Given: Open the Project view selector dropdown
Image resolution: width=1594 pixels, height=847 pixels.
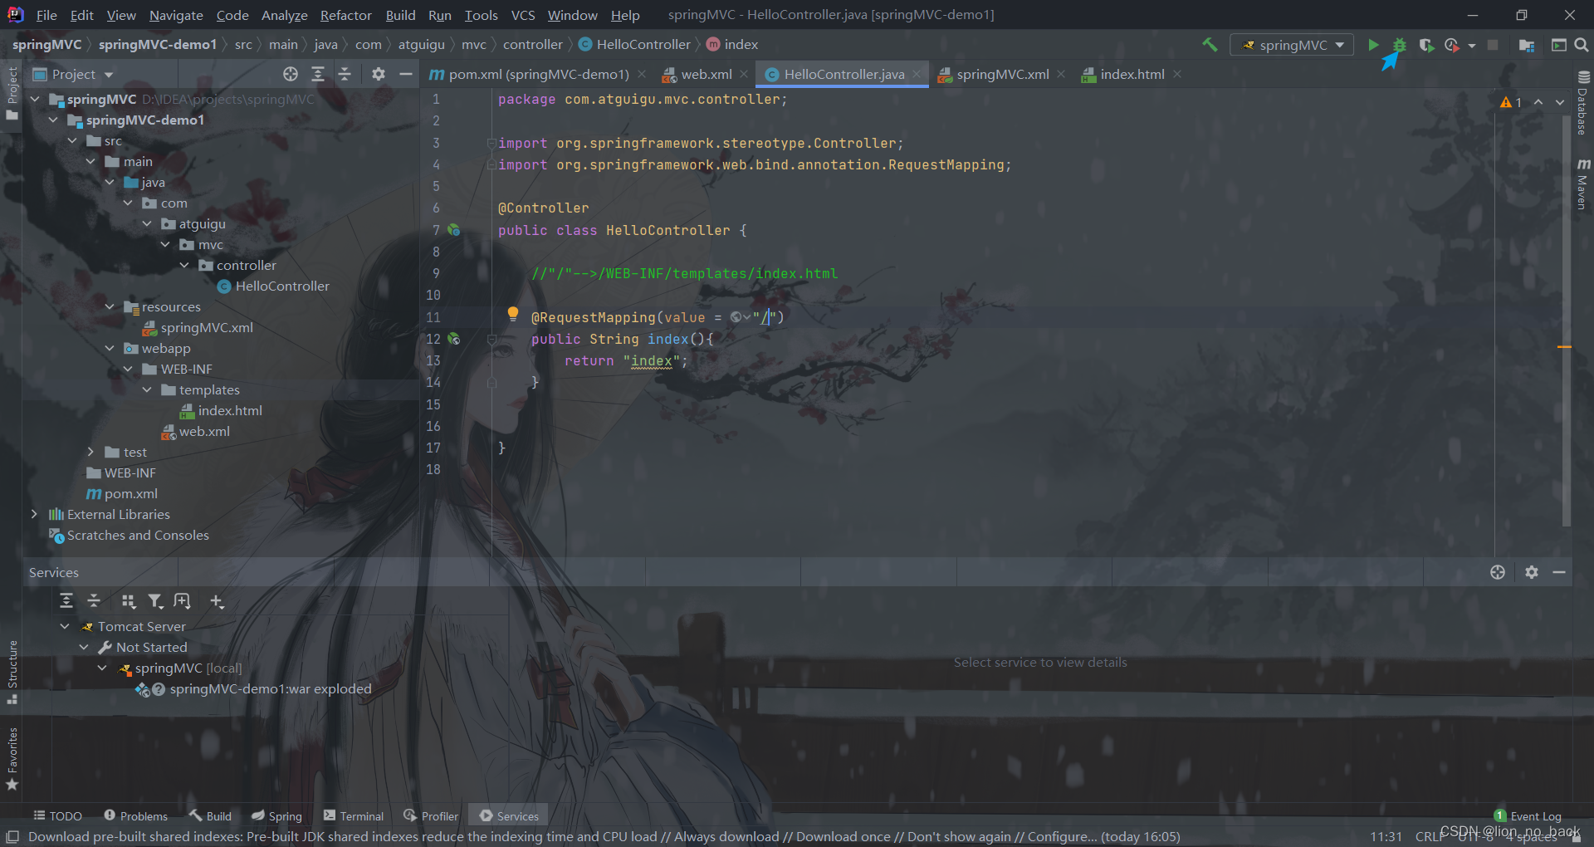Looking at the screenshot, I should point(73,75).
